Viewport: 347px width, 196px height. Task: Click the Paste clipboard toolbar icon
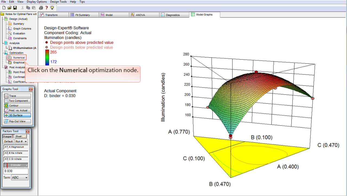34,8
